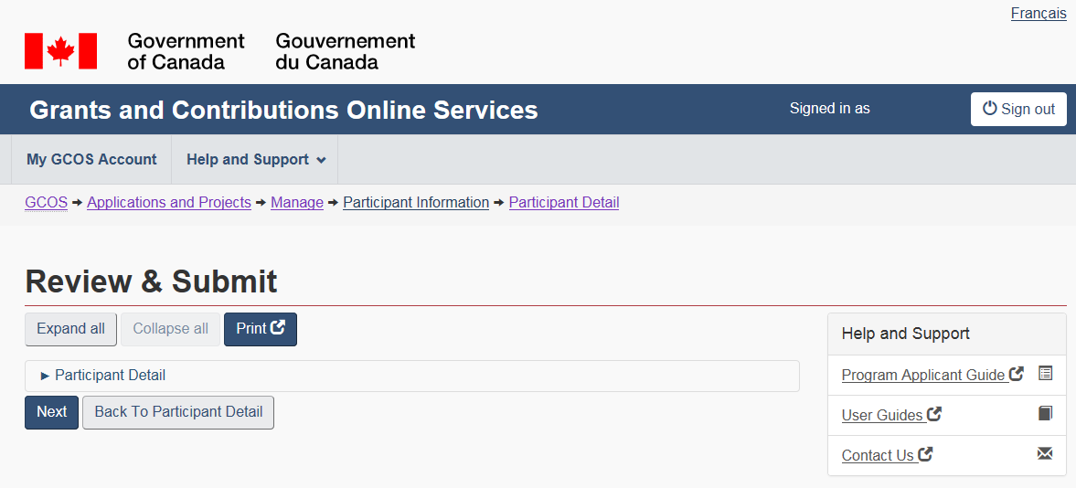Navigate to Manage breadcrumb link

tap(297, 203)
